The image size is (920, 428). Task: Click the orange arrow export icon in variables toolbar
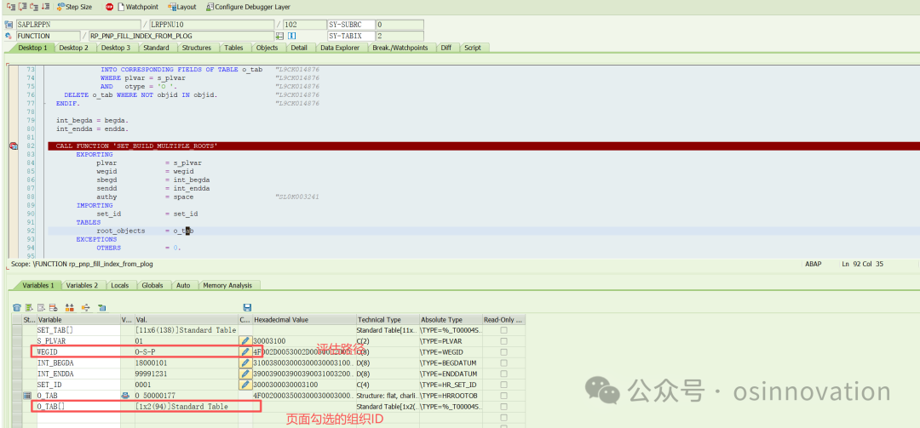(x=86, y=307)
